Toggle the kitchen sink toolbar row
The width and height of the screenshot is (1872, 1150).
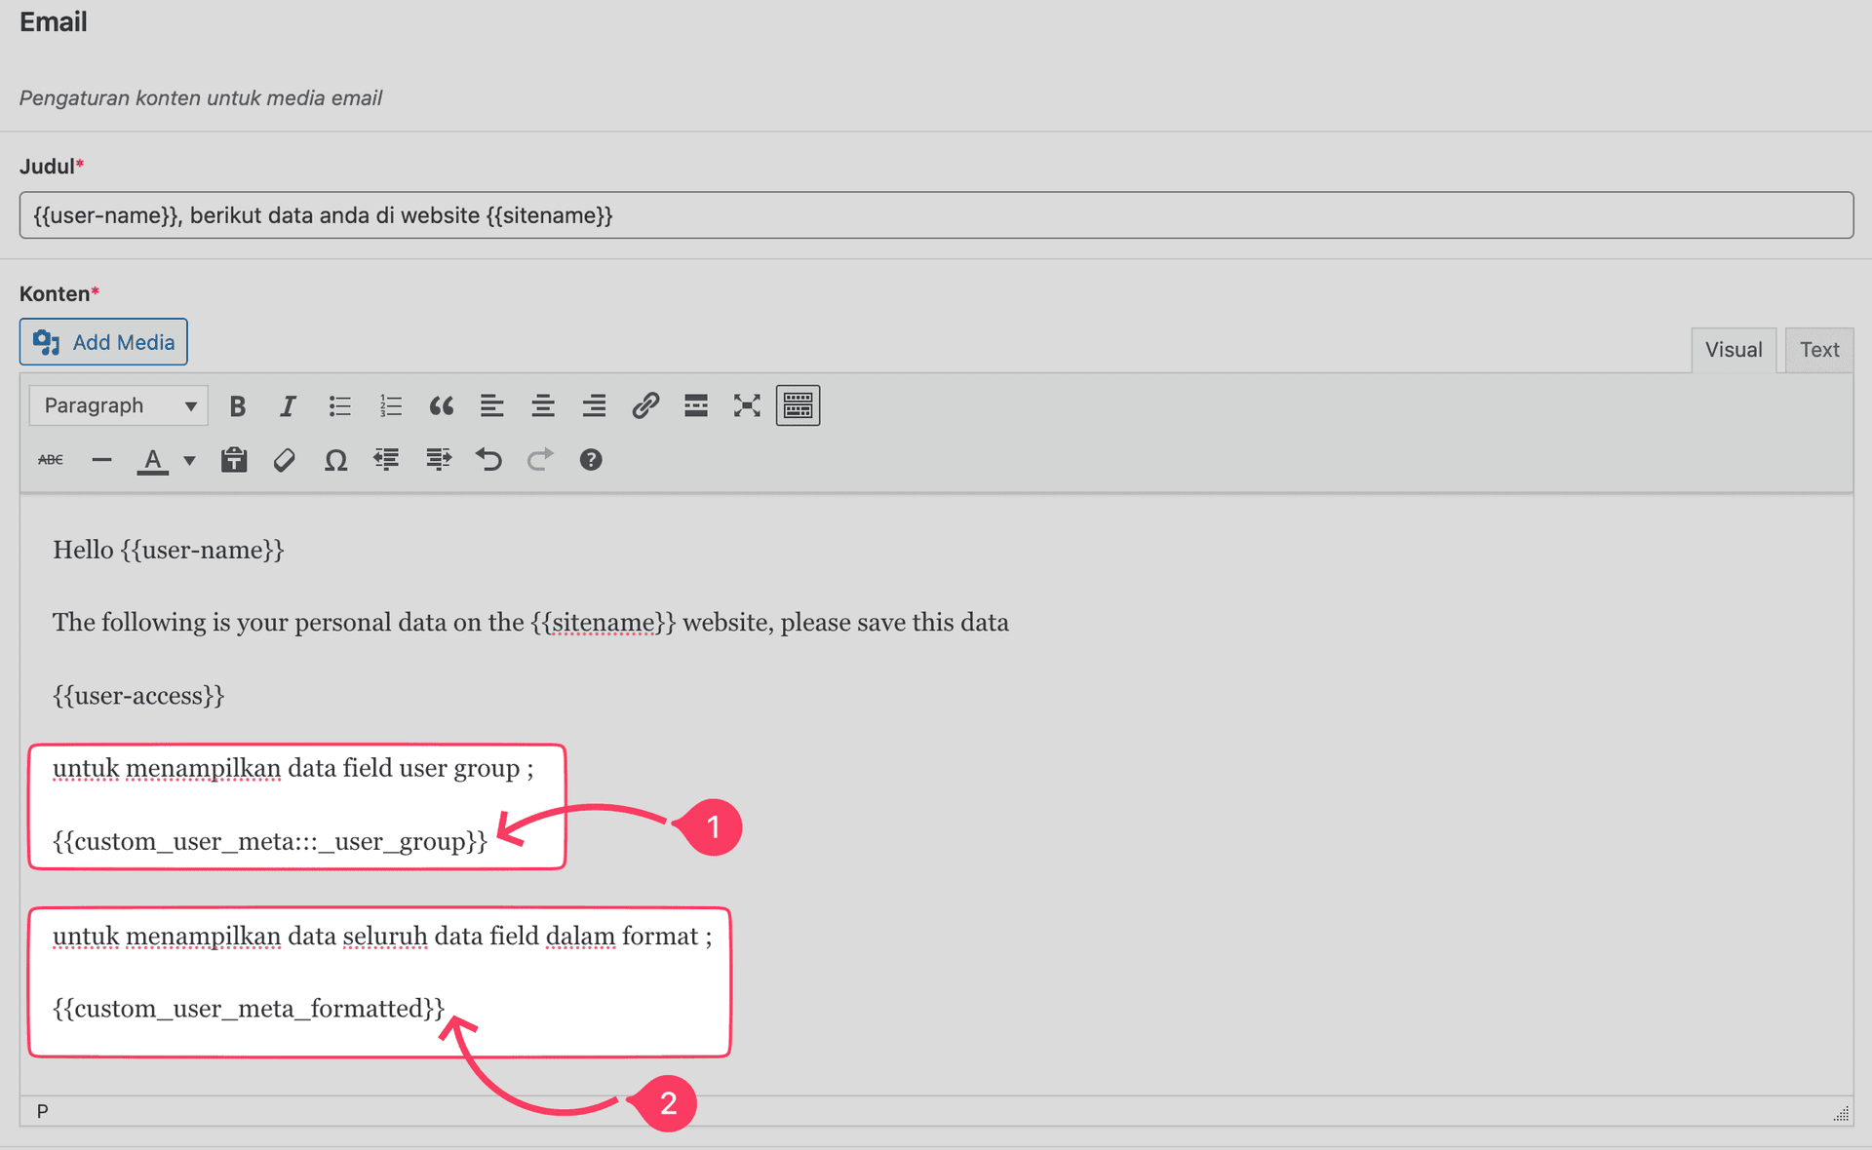[x=798, y=405]
